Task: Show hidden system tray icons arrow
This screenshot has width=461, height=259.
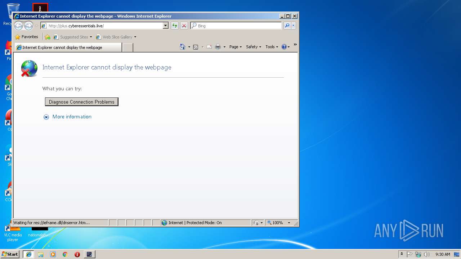Action: pos(402,254)
